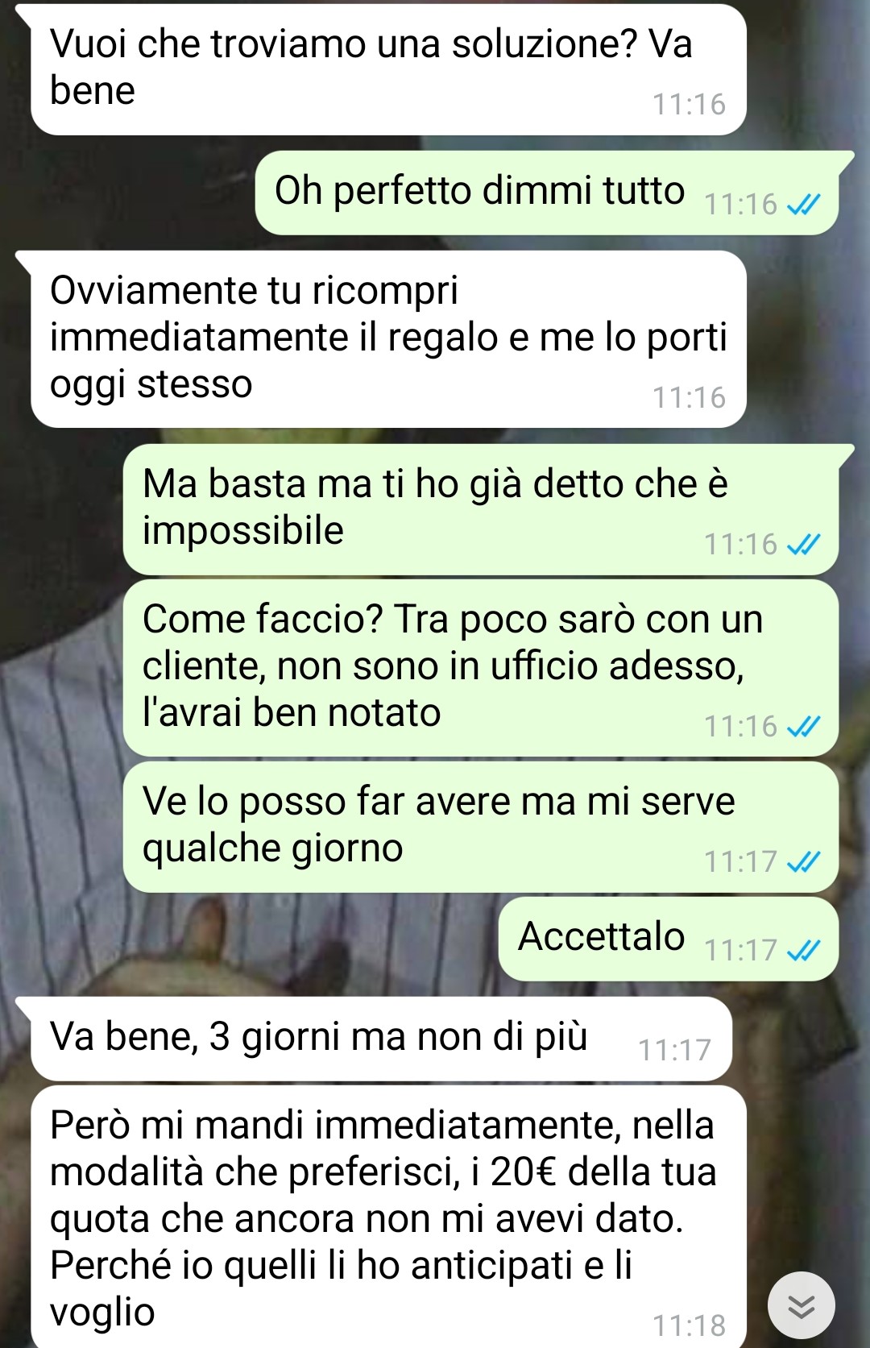Screen dimensions: 870x1348
Task: Tap double ticks on 'Ma basta' message
Action: [802, 545]
